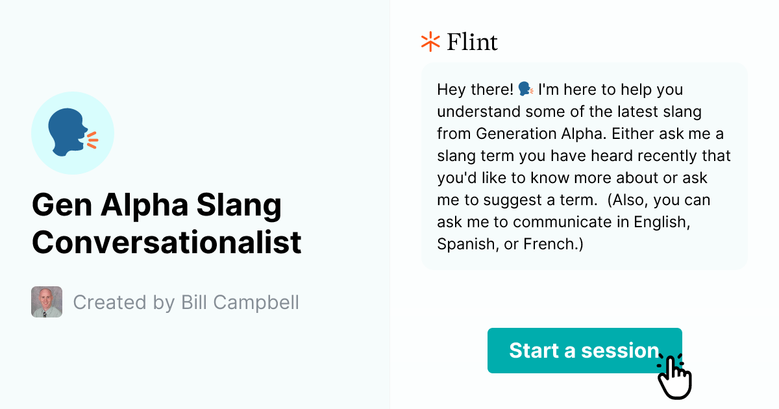Open the Flint homepage via the wordmark
Image resolution: width=779 pixels, height=409 pixels.
coord(472,42)
